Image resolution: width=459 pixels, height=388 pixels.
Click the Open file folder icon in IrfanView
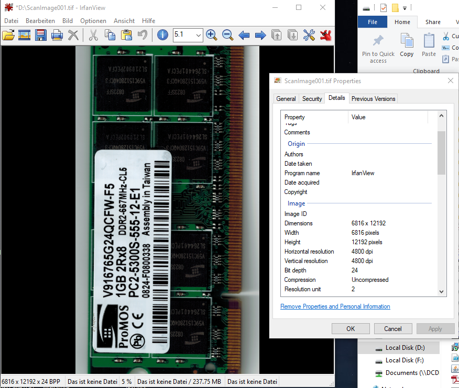pyautogui.click(x=8, y=35)
